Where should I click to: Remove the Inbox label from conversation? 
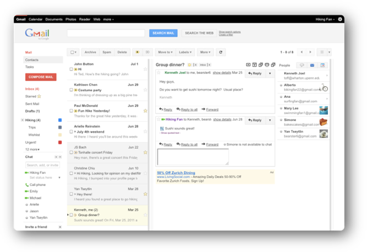pos(209,65)
